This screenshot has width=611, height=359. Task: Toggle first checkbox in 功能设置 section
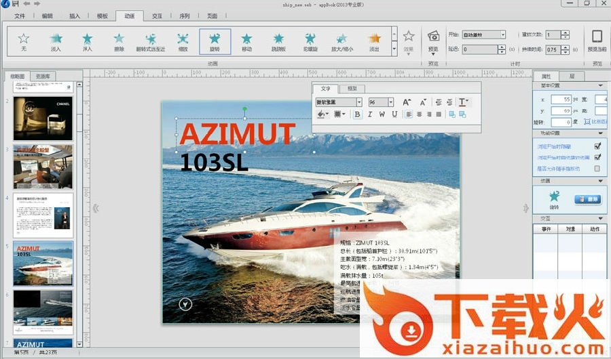point(597,146)
